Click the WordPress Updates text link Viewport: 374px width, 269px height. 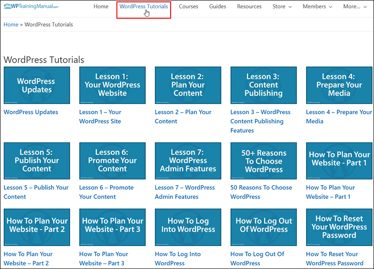click(x=31, y=112)
